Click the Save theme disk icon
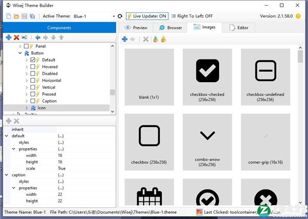This screenshot has width=308, height=219. pyautogui.click(x=24, y=16)
